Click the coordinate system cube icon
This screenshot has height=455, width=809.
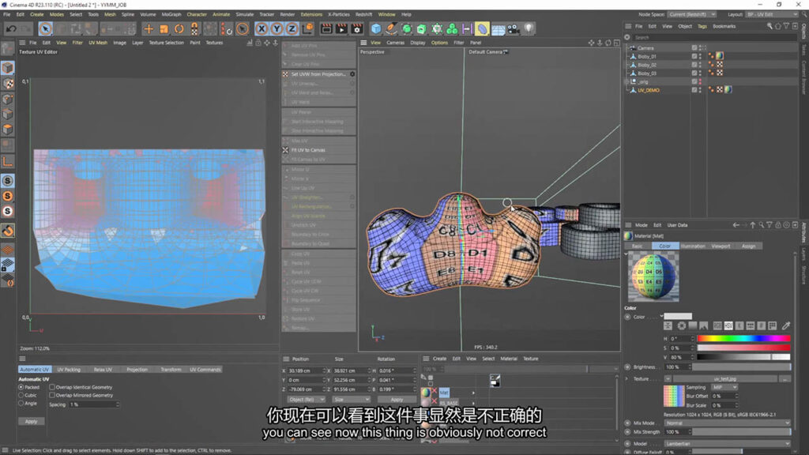point(307,29)
